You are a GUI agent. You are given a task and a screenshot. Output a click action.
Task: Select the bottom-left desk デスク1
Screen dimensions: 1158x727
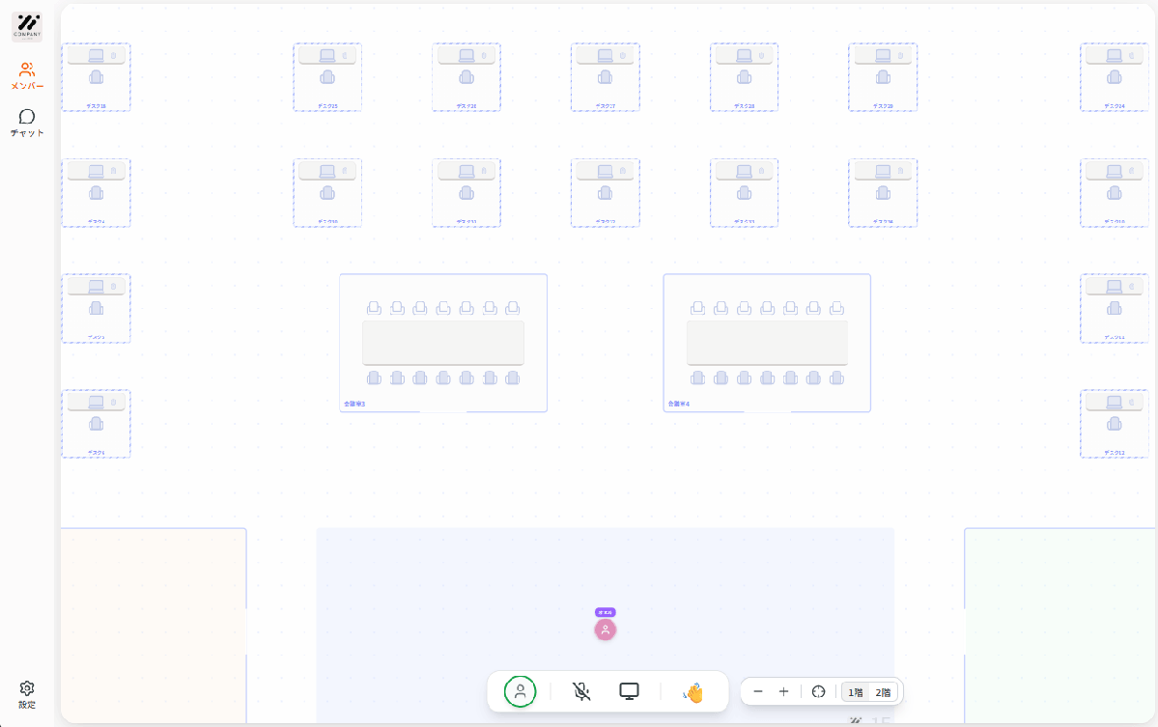(96, 424)
